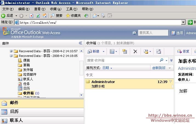Toggle the 由新到旧 sort order
This screenshot has width=196, height=124.
click(x=159, y=68)
